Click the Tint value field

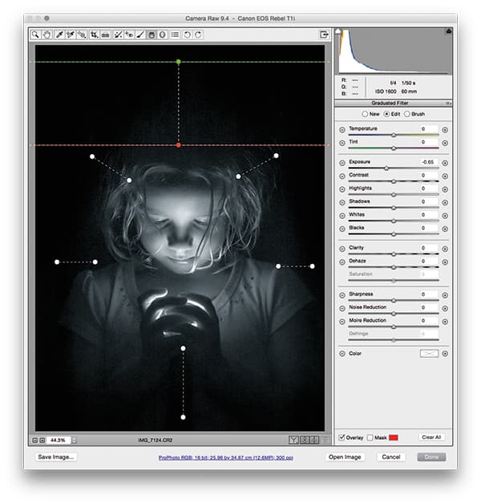coord(428,142)
